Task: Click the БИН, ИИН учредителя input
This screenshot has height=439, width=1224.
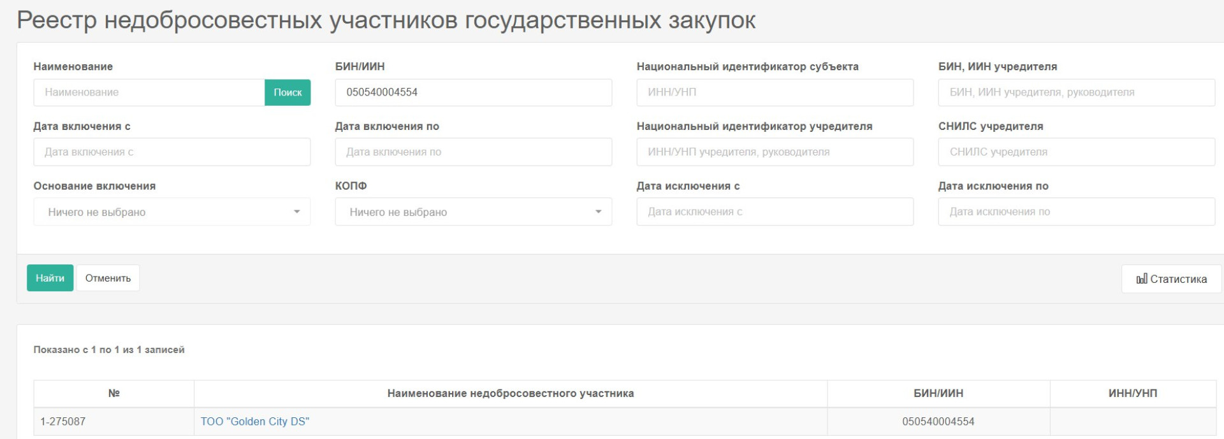Action: (x=1076, y=92)
